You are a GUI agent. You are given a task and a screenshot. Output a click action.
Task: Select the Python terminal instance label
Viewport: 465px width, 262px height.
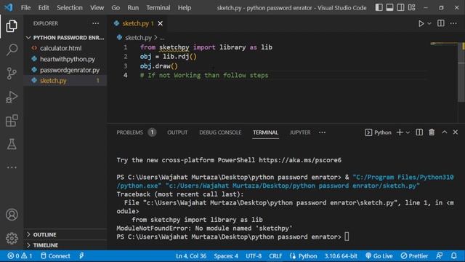[378, 132]
